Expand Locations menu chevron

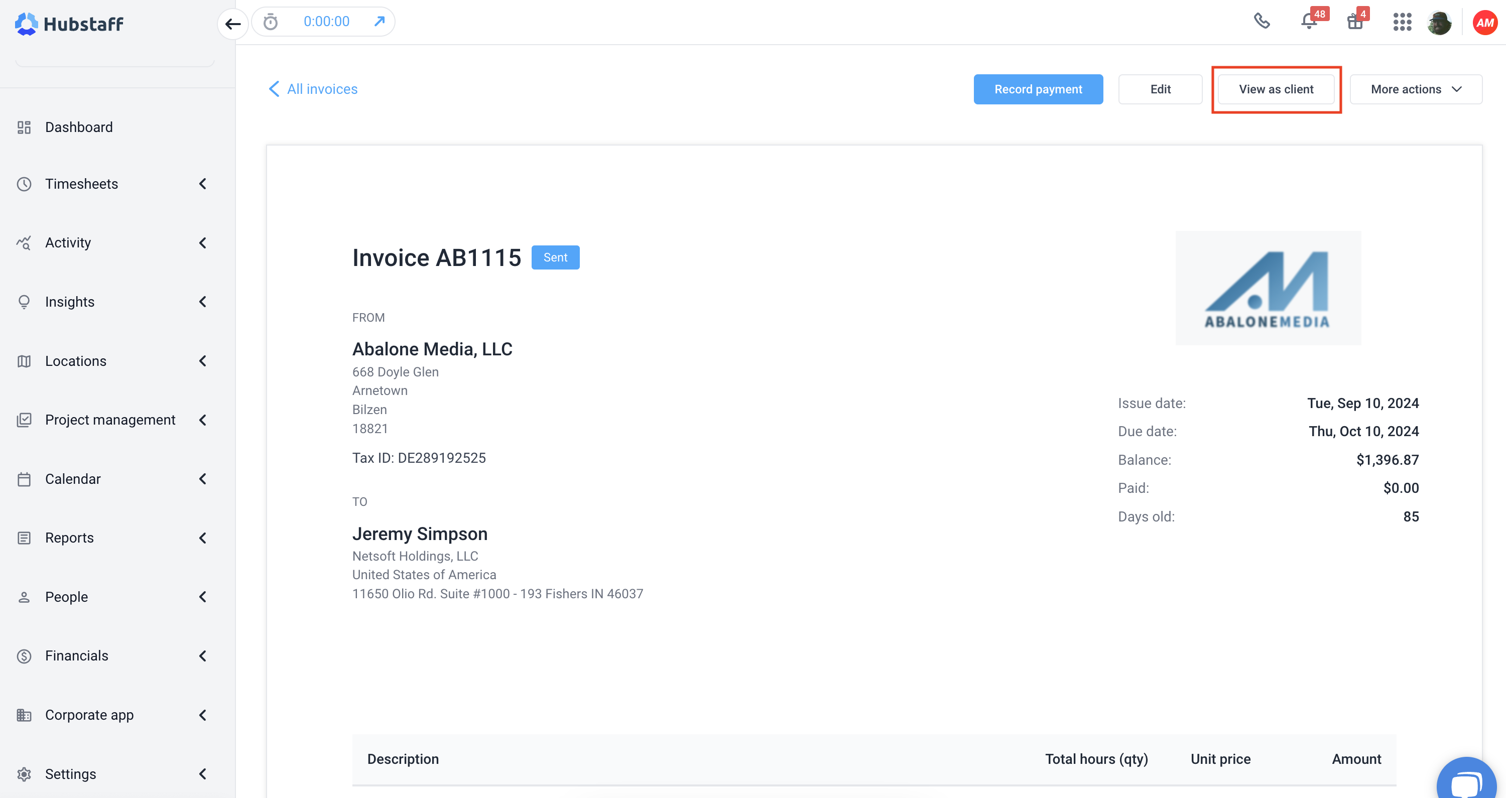point(203,361)
